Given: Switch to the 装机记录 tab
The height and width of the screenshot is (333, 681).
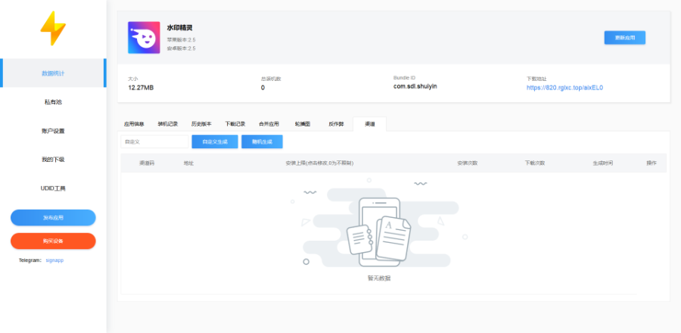Looking at the screenshot, I should tap(167, 123).
